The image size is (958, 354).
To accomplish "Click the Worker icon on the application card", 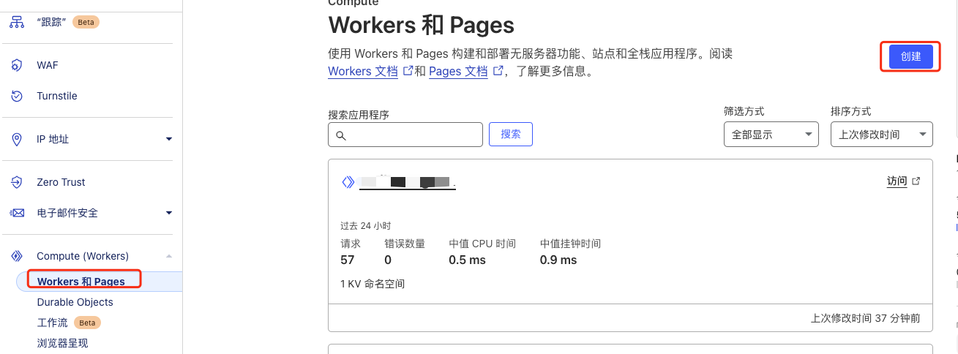I will pyautogui.click(x=348, y=182).
